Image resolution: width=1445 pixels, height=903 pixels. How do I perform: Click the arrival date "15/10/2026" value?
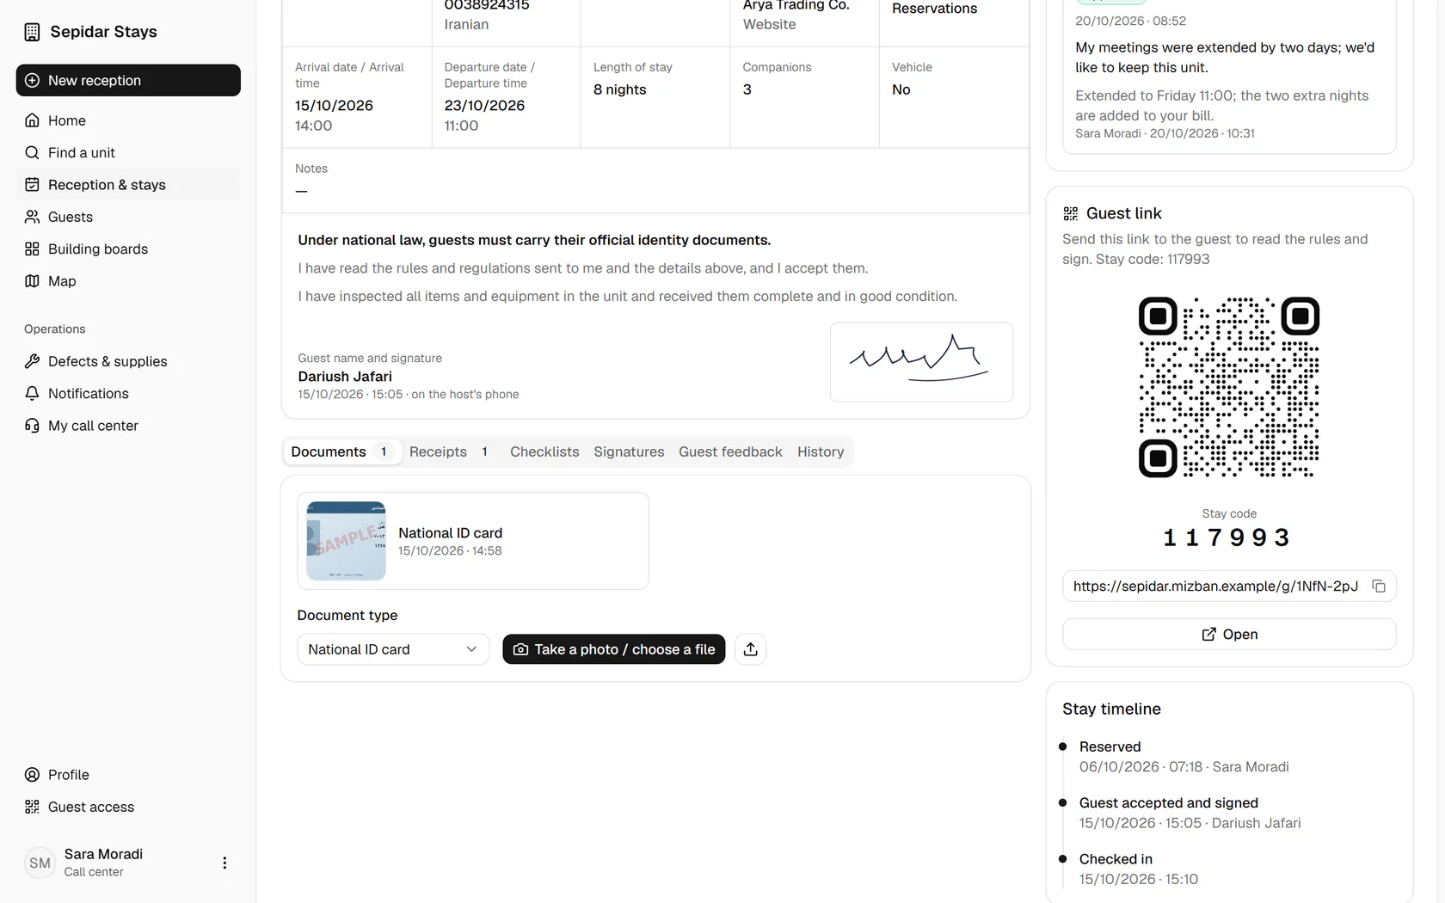click(x=334, y=106)
